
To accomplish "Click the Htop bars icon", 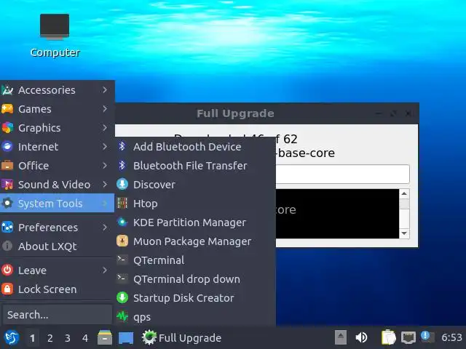I will (122, 204).
